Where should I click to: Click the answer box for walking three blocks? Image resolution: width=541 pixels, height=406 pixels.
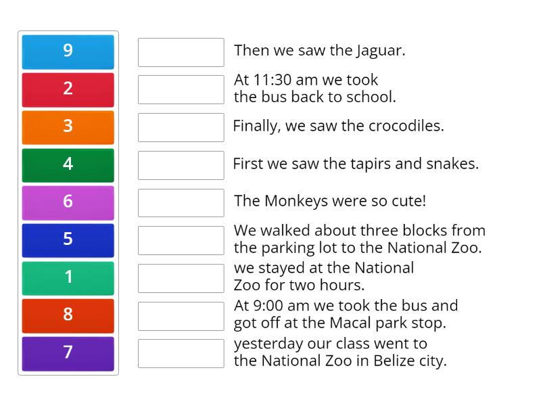pyautogui.click(x=181, y=239)
